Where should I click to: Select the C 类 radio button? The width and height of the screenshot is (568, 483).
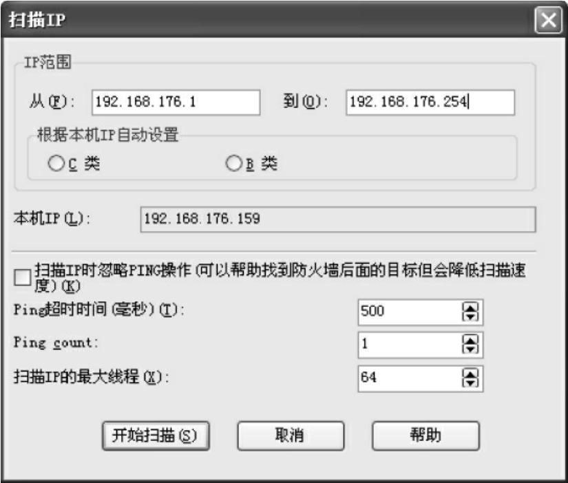(x=56, y=163)
